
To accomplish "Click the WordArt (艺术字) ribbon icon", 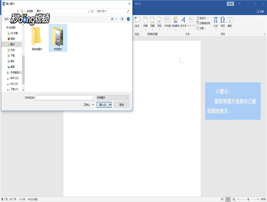I will coord(184,23).
